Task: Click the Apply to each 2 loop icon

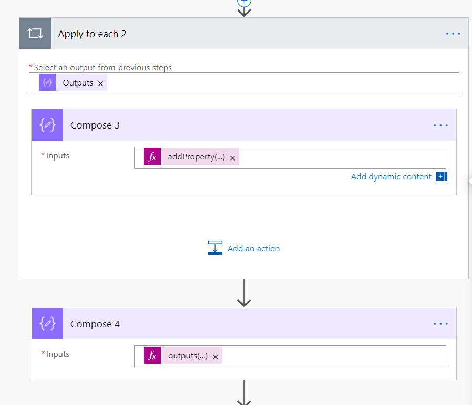Action: [35, 34]
